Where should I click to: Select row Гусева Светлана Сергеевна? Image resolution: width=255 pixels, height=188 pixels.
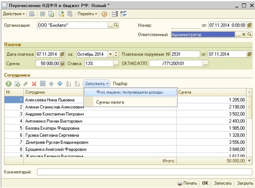point(125,135)
